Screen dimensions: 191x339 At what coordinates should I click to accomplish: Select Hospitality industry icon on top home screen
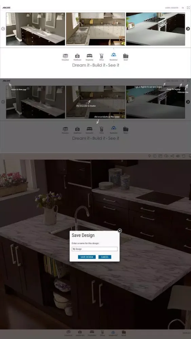click(89, 56)
